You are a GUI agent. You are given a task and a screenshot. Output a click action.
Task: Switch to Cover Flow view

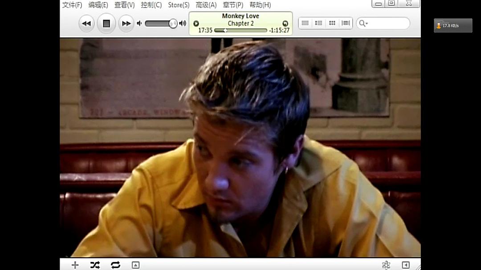click(346, 23)
